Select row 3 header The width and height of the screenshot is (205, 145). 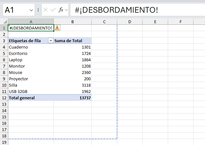[4, 41]
